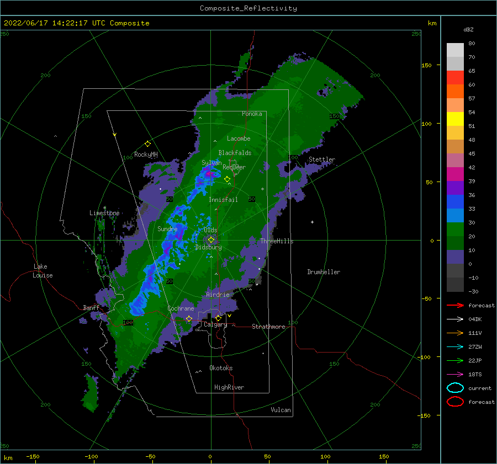Select the Lacombe label on the map
497x464 pixels.
pos(239,138)
